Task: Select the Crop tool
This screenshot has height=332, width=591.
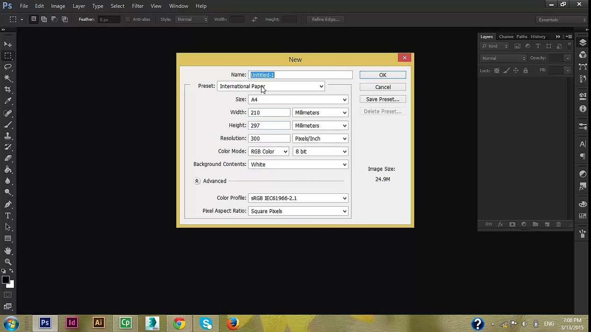Action: click(x=8, y=89)
